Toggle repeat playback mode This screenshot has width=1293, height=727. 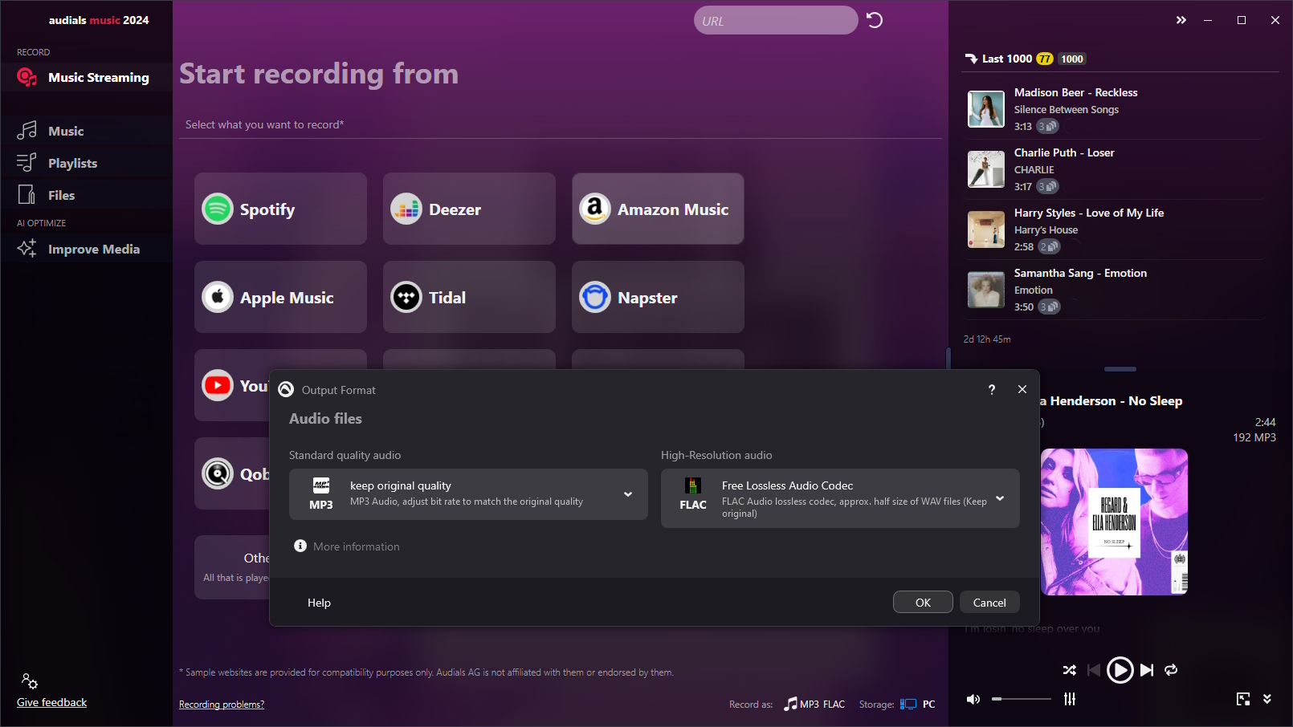coord(1171,670)
